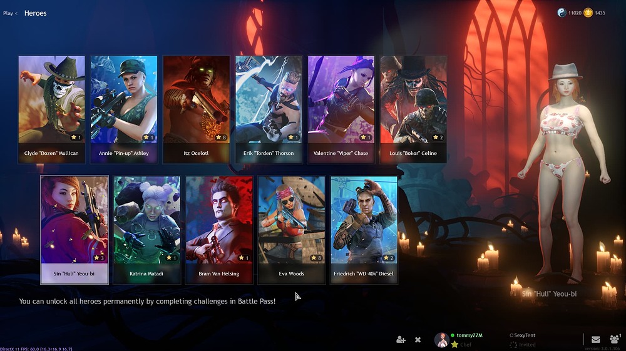Click the tommyZZM player avatar
Screen dimensions: 626x351
pyautogui.click(x=441, y=340)
